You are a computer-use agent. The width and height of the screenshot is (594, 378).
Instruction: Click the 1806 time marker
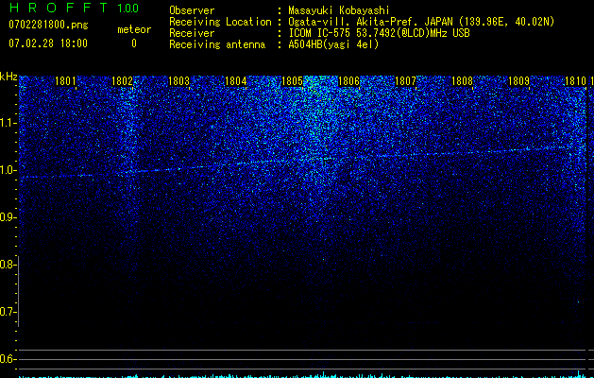[x=348, y=81]
